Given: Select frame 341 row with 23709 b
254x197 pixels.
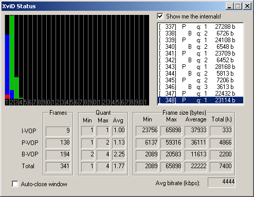Looking at the screenshot, I should [x=200, y=53].
